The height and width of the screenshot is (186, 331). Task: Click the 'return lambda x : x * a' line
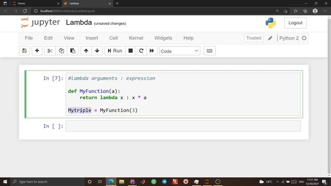coord(113,98)
